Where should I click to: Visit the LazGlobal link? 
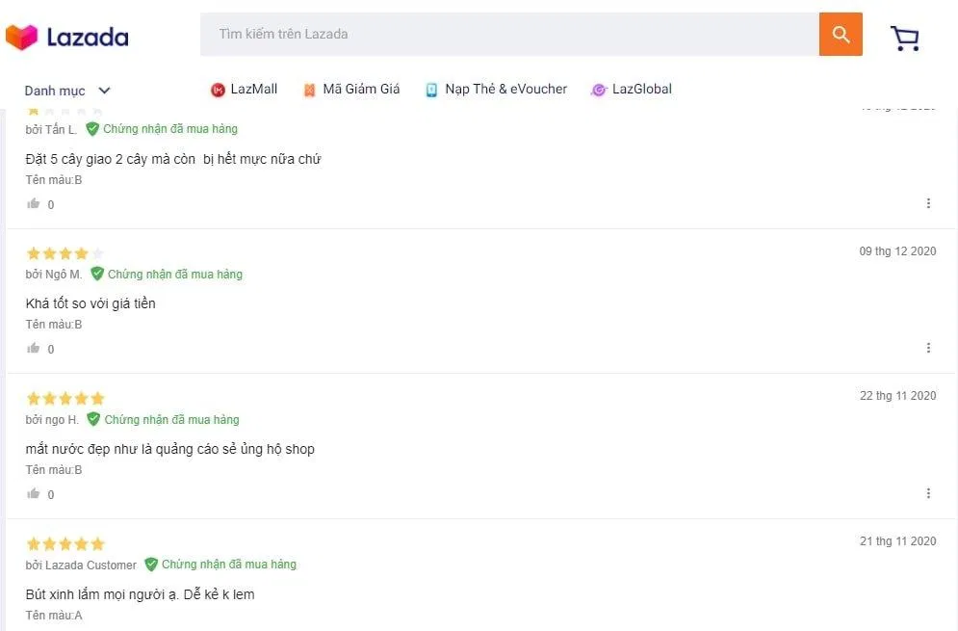click(x=632, y=90)
